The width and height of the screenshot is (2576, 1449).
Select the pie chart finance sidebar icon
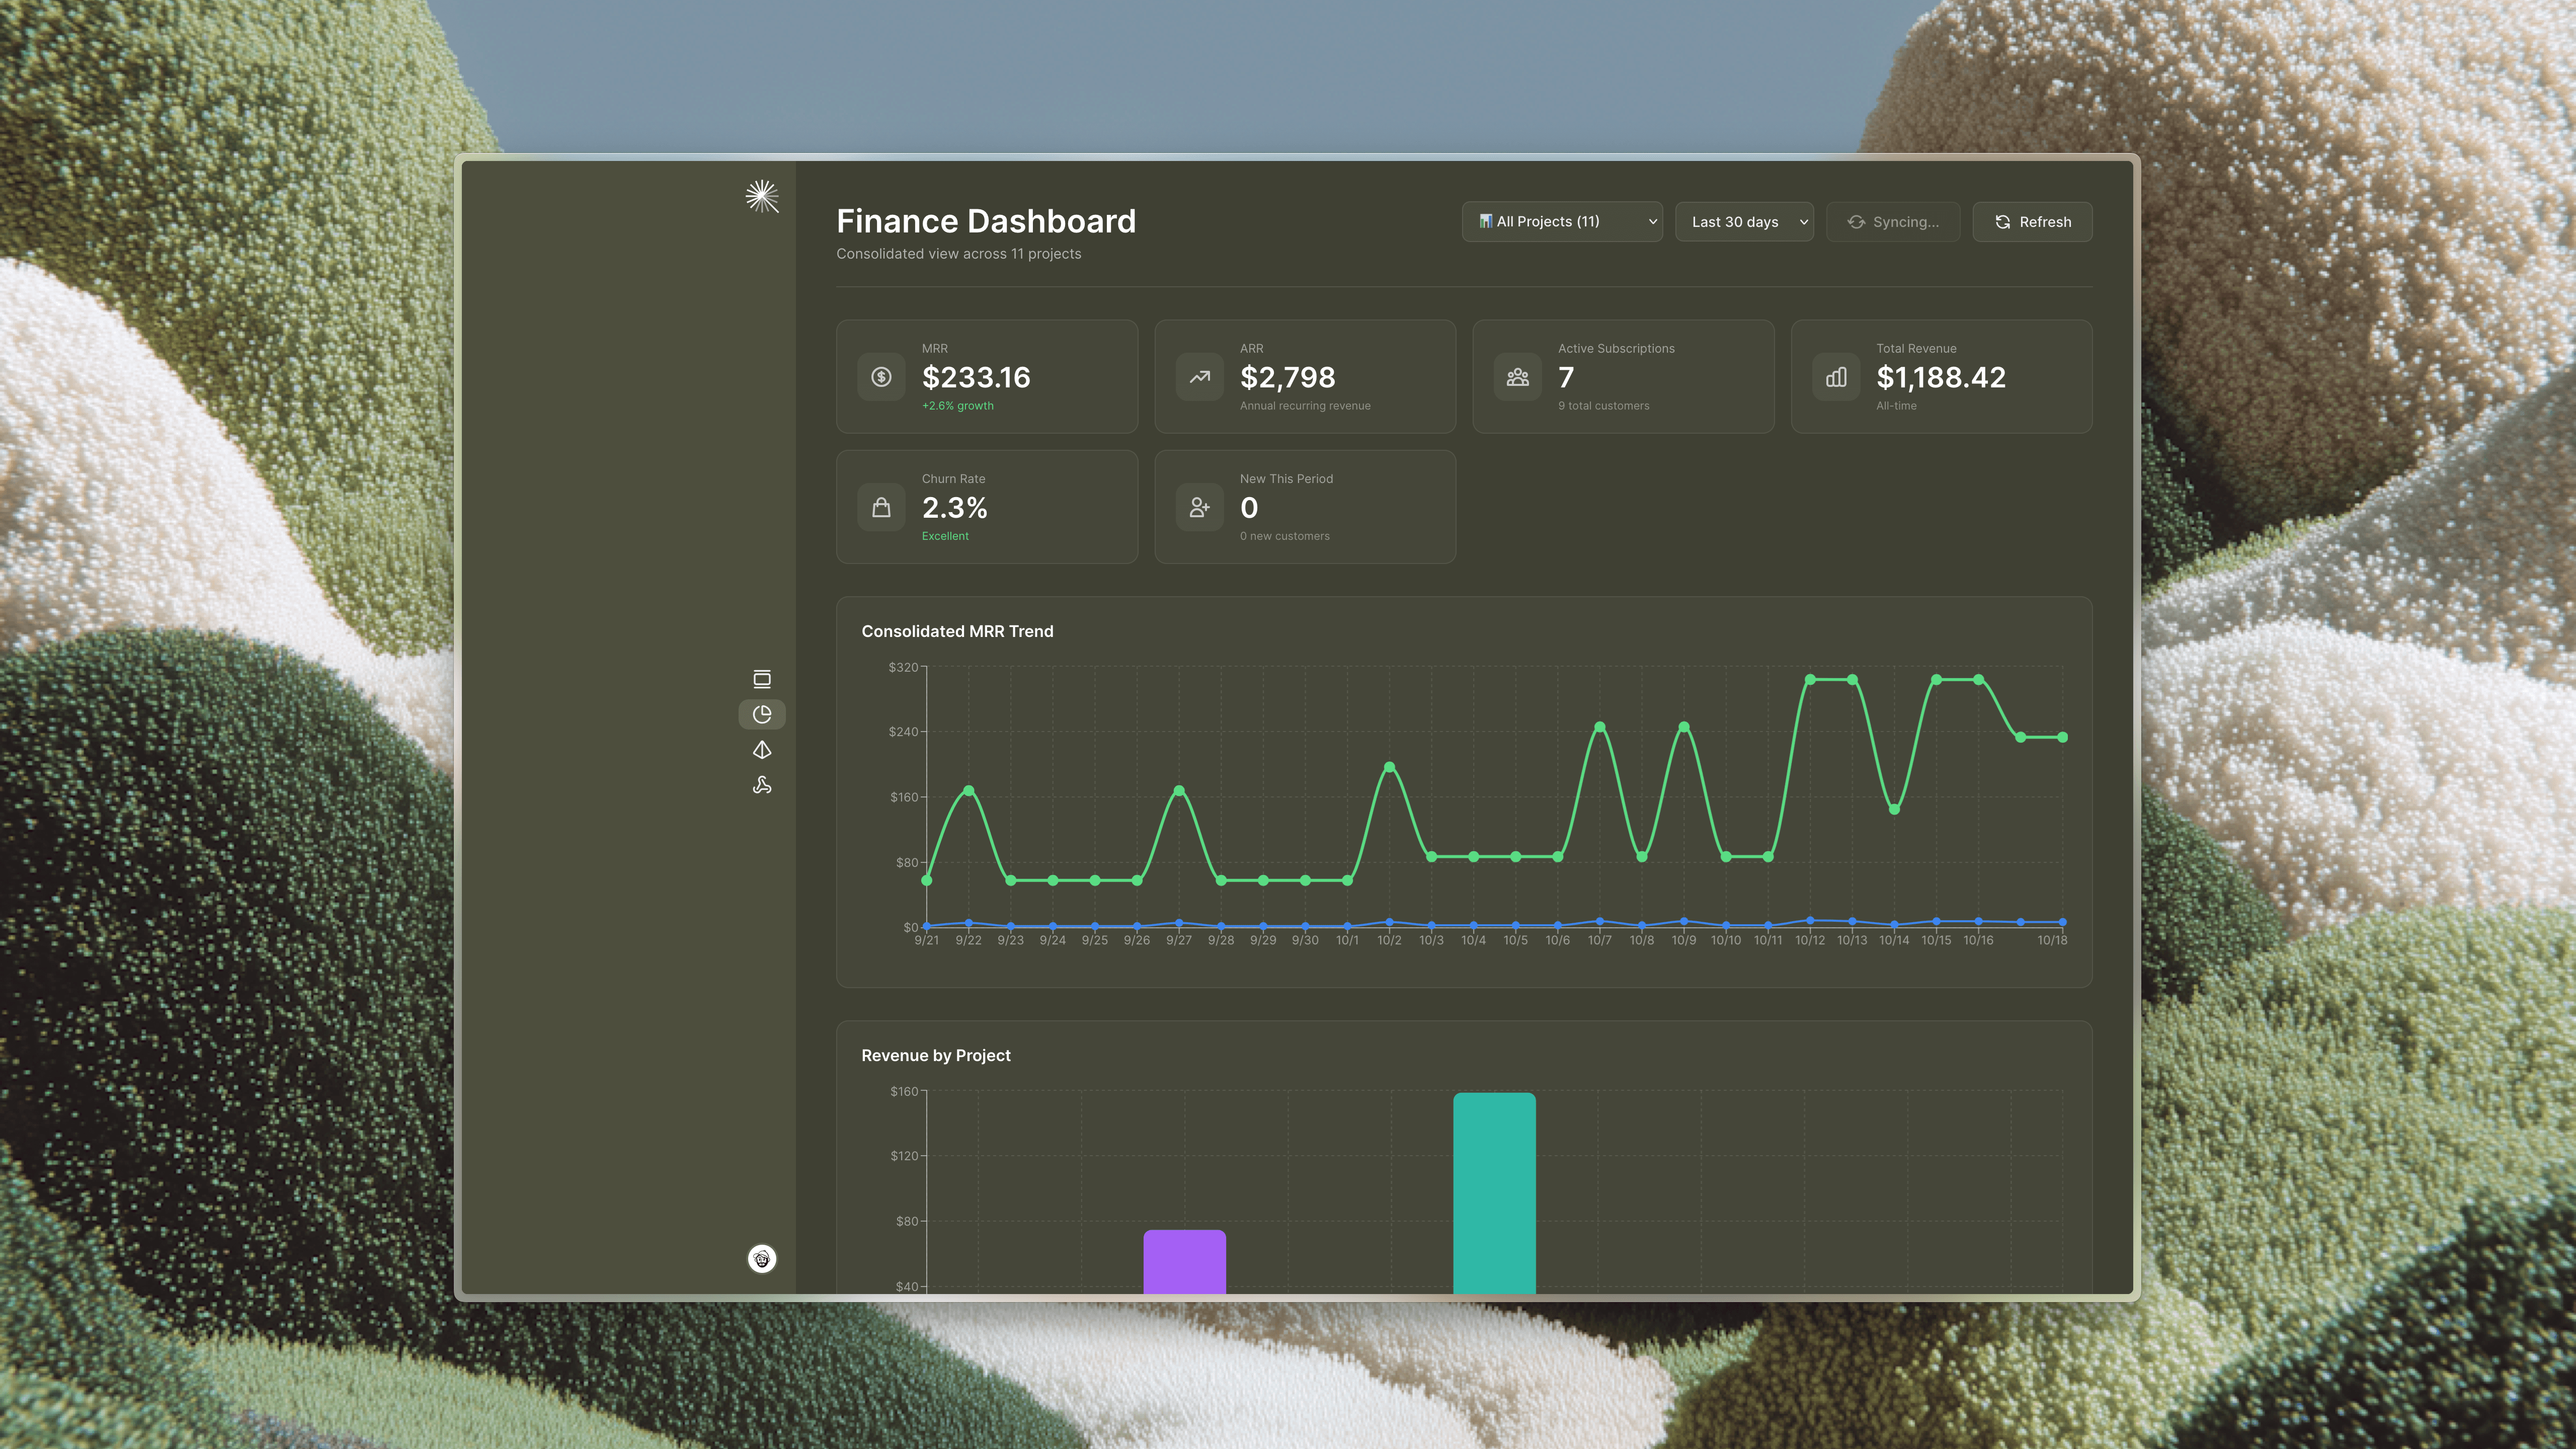point(762,714)
